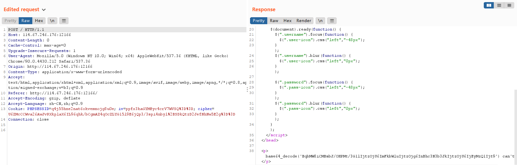Click the Response panel title

[264, 9]
